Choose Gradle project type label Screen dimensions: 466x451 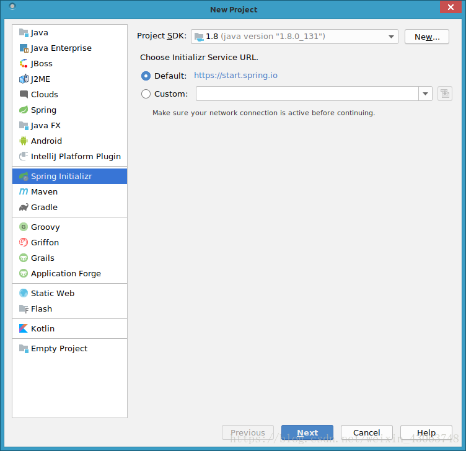coord(44,208)
